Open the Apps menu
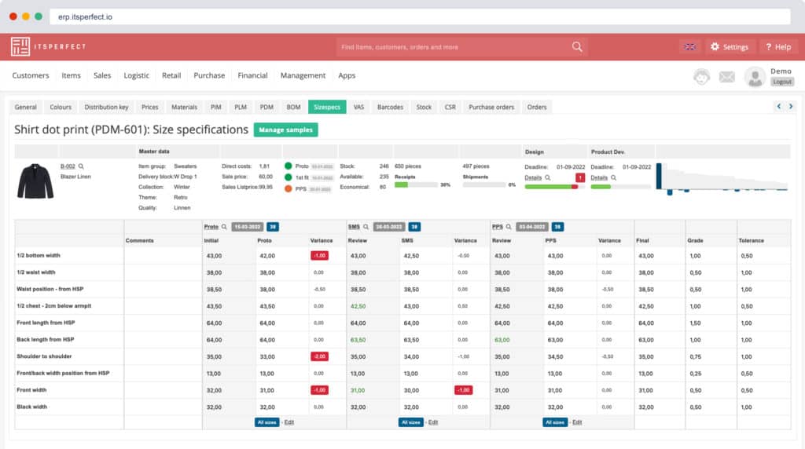805x449 pixels. point(347,75)
